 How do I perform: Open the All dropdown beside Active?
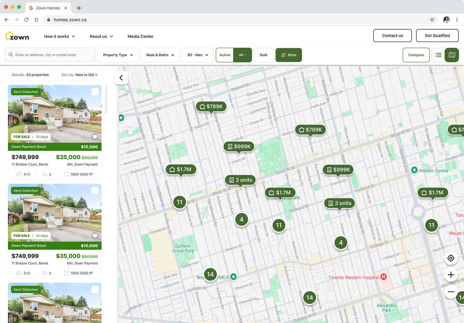pos(243,55)
